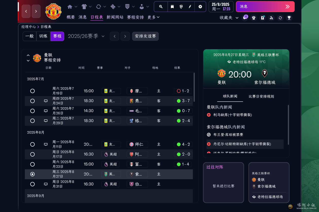
Task: Select the radio button for 8月31日 match
Action: [x=32, y=184]
